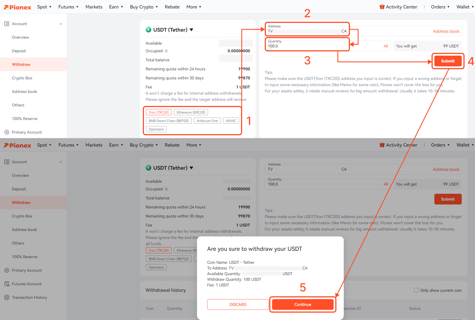This screenshot has width=475, height=320.
Task: Select Optimism network in lower panel
Action: click(x=156, y=267)
